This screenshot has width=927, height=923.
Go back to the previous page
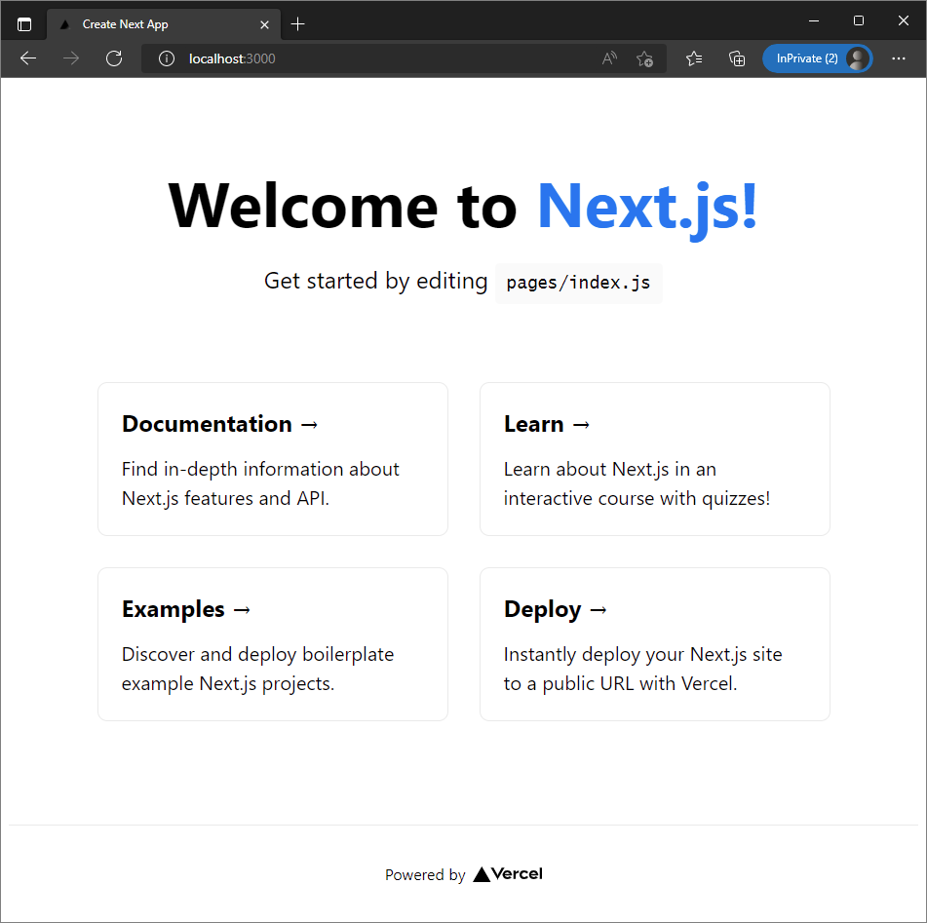click(x=28, y=58)
